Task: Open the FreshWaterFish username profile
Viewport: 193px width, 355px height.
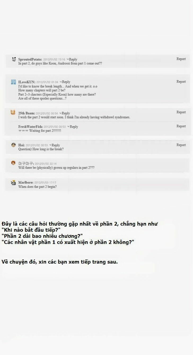Action: pyautogui.click(x=30, y=127)
